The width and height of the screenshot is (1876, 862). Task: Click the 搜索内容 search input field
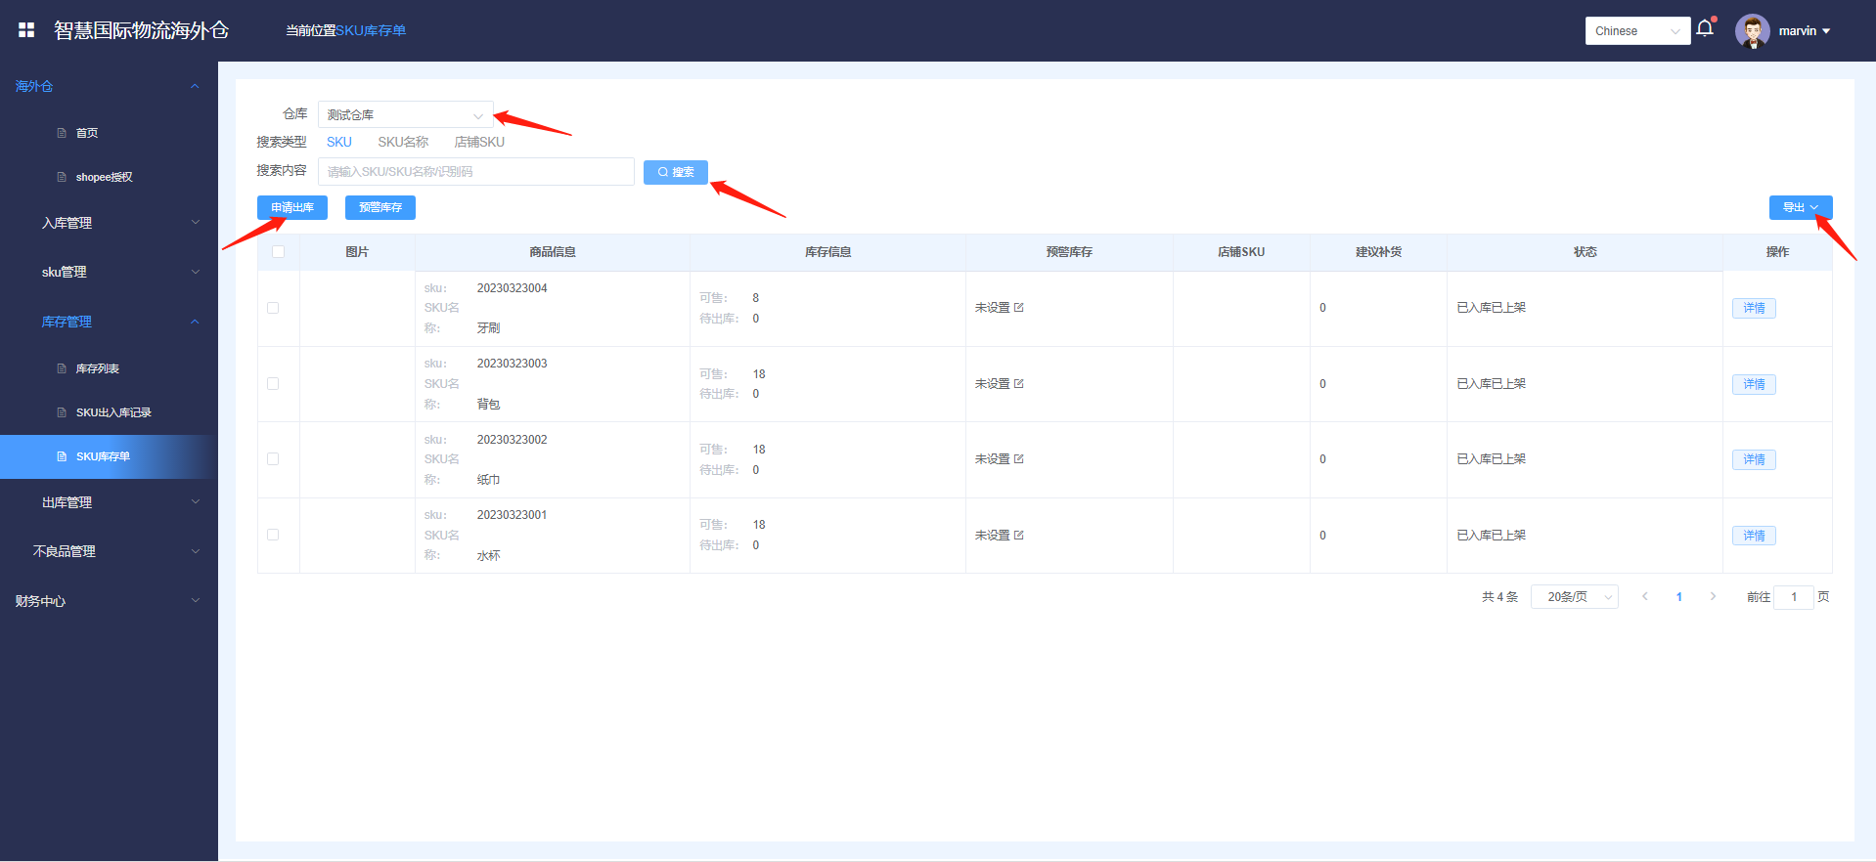pos(475,172)
